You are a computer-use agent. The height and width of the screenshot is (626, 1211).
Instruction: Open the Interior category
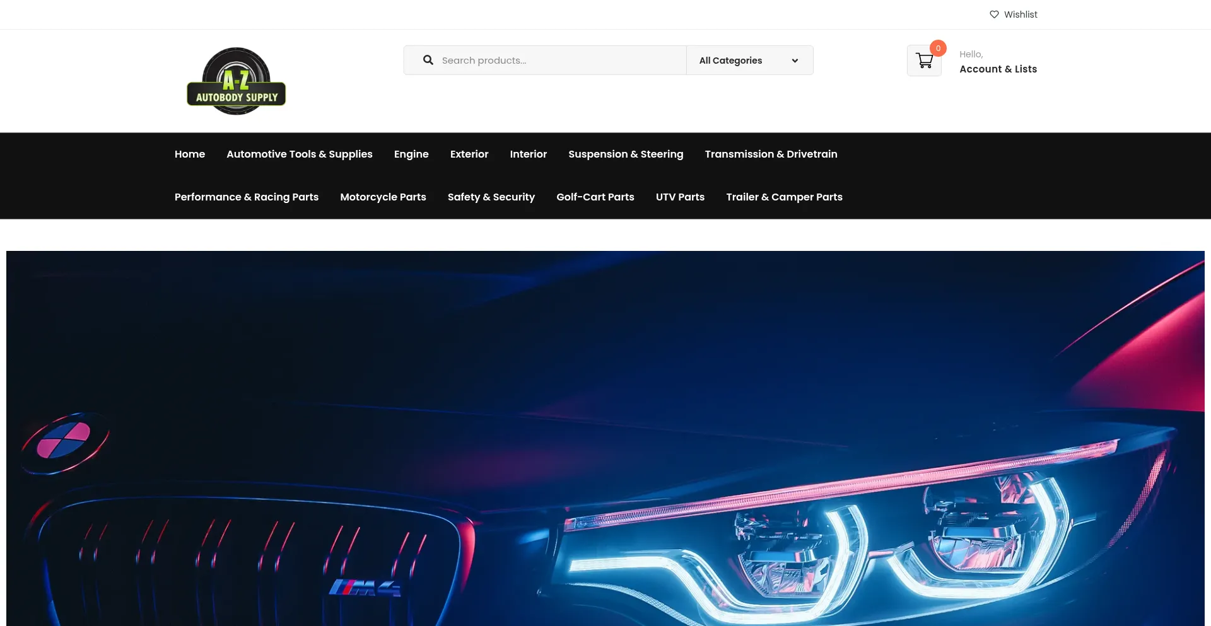(529, 154)
